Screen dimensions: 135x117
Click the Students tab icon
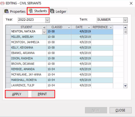(x=31, y=11)
